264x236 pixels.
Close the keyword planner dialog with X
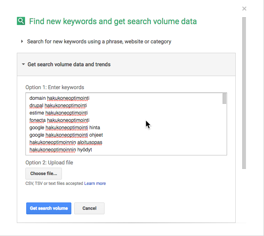[244, 9]
